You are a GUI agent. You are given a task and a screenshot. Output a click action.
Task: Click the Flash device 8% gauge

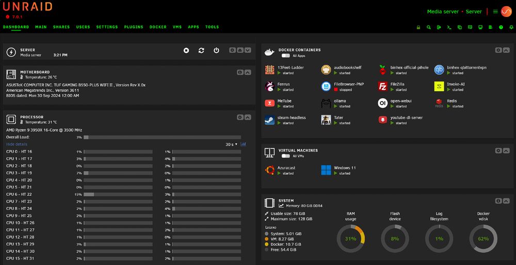395,239
